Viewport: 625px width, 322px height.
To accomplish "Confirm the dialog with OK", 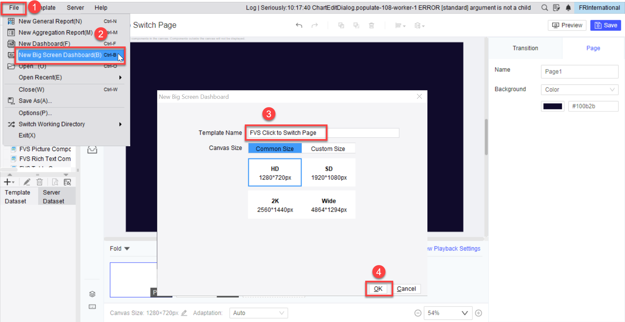I will point(379,289).
